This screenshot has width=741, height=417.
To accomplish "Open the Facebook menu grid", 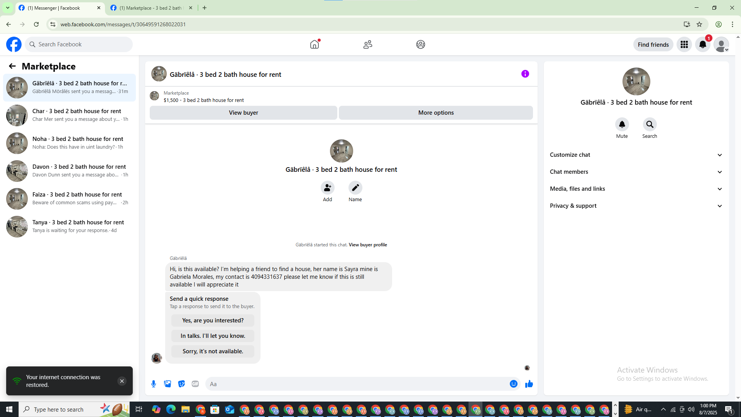I will pos(684,45).
